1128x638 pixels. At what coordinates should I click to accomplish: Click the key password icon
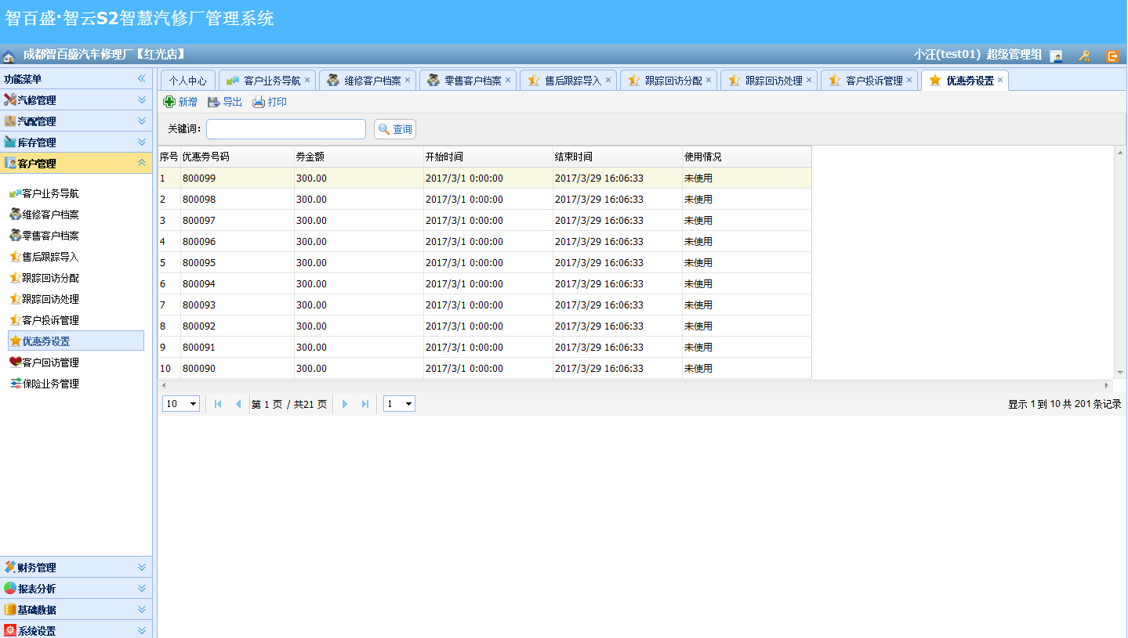click(1084, 56)
